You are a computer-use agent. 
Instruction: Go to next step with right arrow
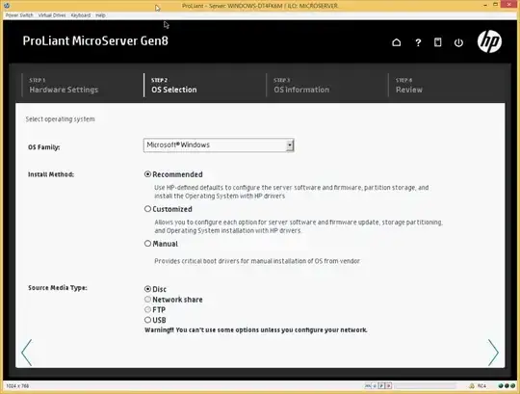(x=493, y=353)
